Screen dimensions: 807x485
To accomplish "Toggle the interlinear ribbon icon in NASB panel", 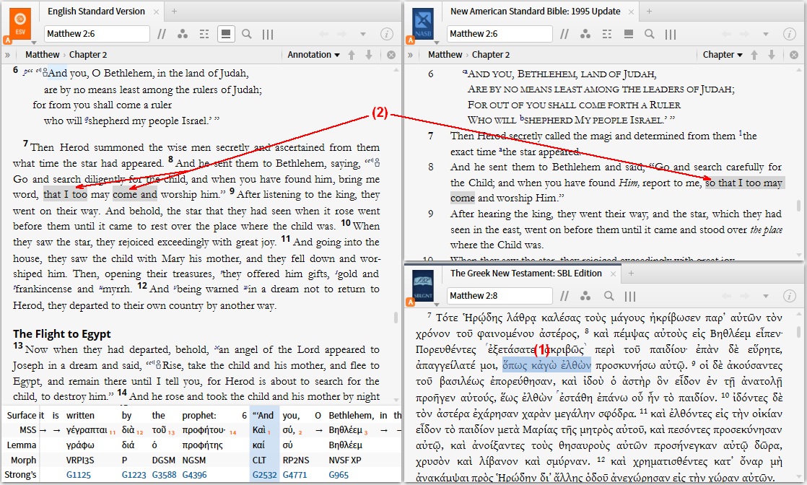I will (x=629, y=34).
